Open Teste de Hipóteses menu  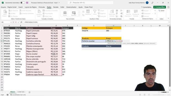click(128, 13)
